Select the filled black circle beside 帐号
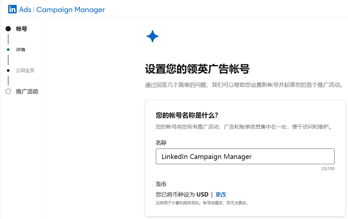Screen dimensions: 348x219 [x=8, y=29]
